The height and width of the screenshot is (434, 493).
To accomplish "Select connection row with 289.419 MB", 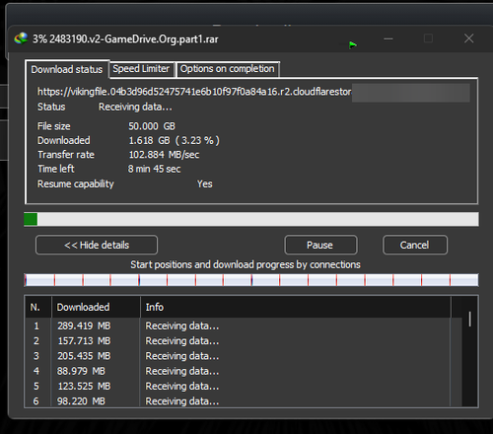I will [244, 325].
